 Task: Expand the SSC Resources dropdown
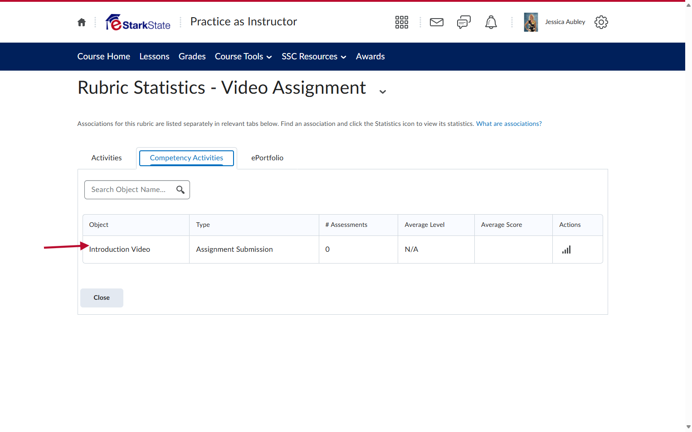coord(314,57)
